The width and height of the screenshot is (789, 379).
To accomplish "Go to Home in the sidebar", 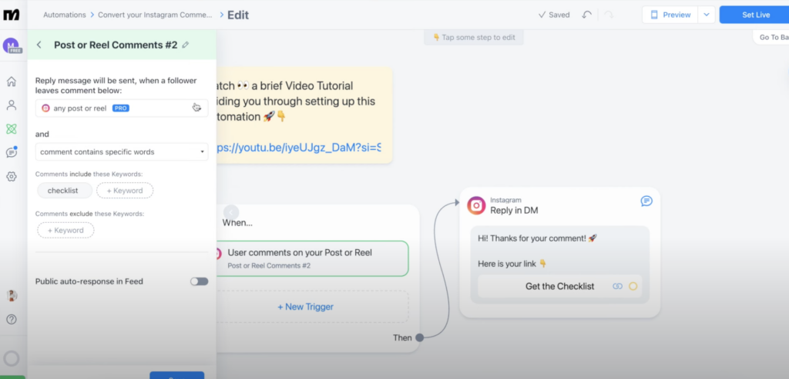I will click(x=11, y=81).
